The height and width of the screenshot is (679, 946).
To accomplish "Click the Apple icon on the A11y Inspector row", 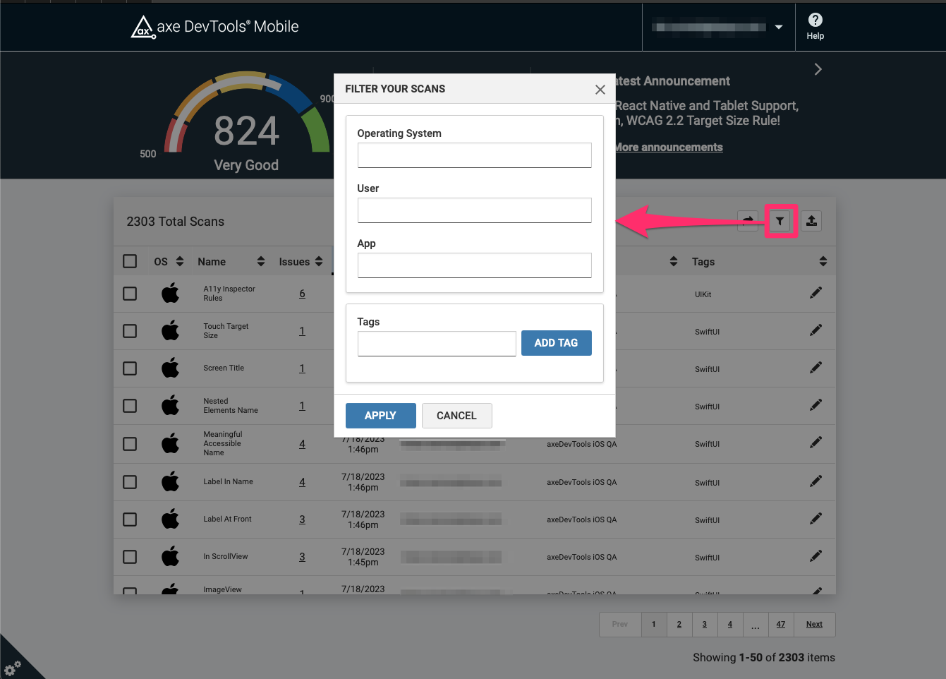I will tap(170, 293).
